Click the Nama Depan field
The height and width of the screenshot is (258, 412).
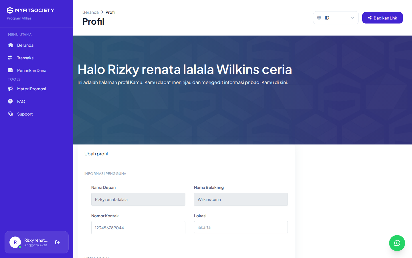tap(138, 199)
